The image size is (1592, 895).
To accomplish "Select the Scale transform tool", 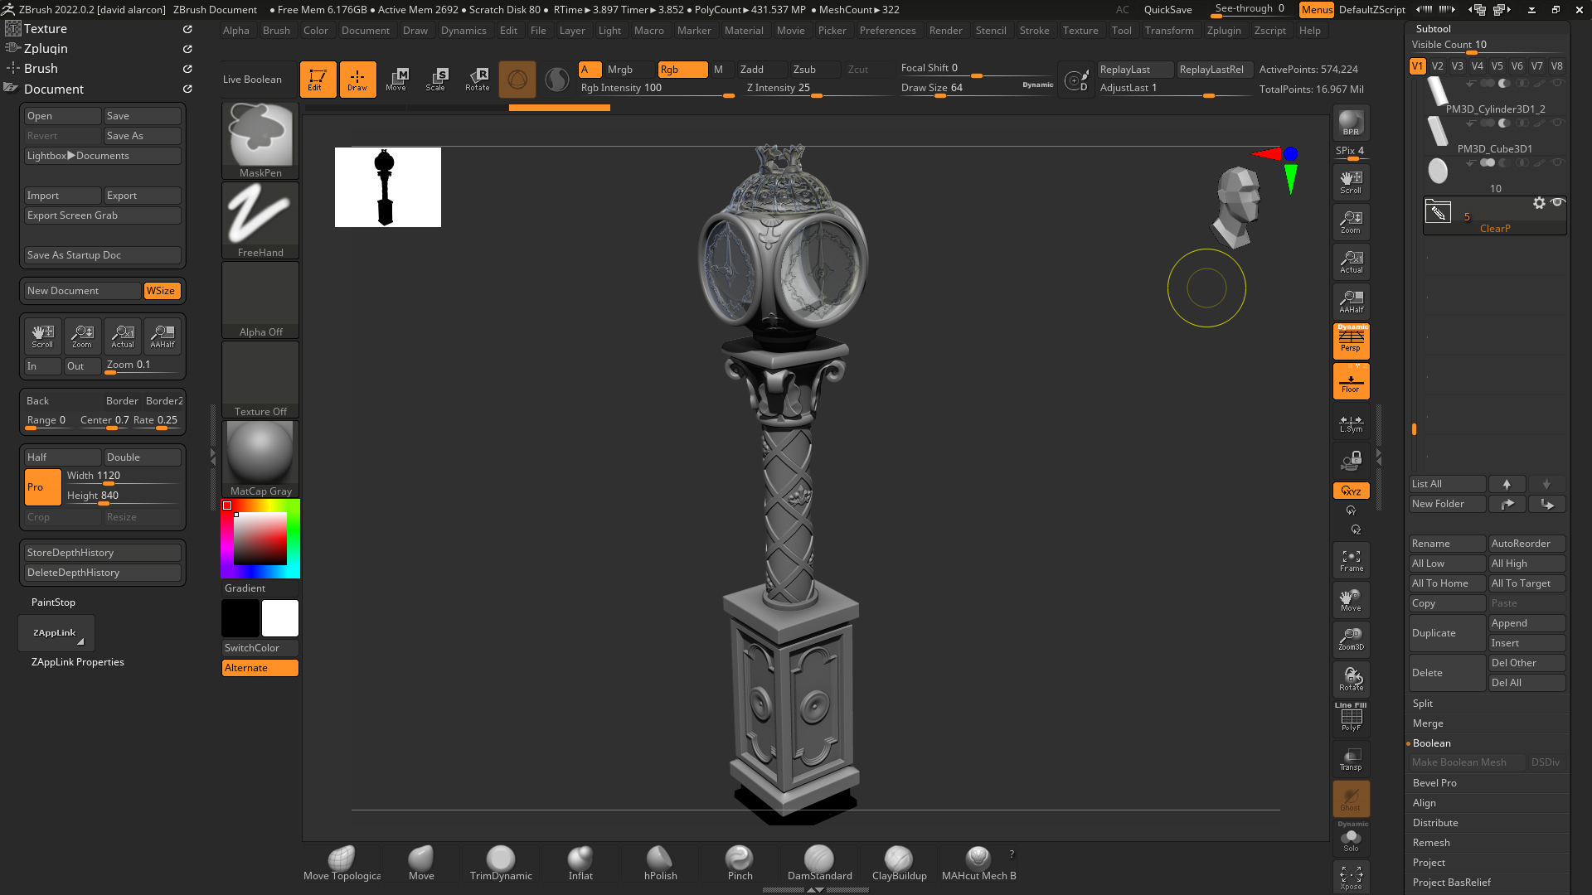I will point(436,79).
